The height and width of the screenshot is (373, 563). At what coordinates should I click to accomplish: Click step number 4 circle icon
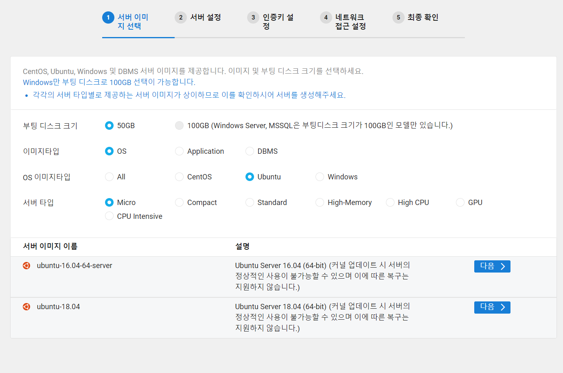(x=326, y=17)
